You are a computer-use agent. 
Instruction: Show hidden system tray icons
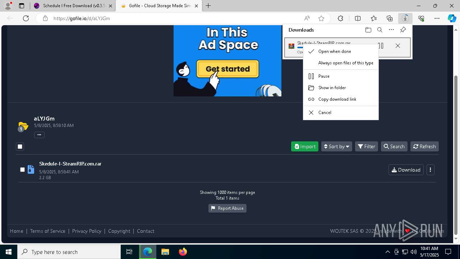point(387,252)
